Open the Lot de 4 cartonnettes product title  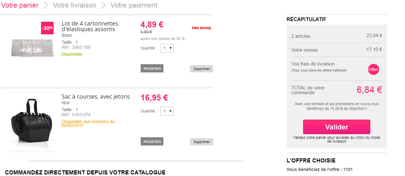90,26
